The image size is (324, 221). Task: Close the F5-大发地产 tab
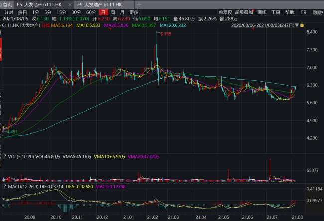tap(70, 5)
